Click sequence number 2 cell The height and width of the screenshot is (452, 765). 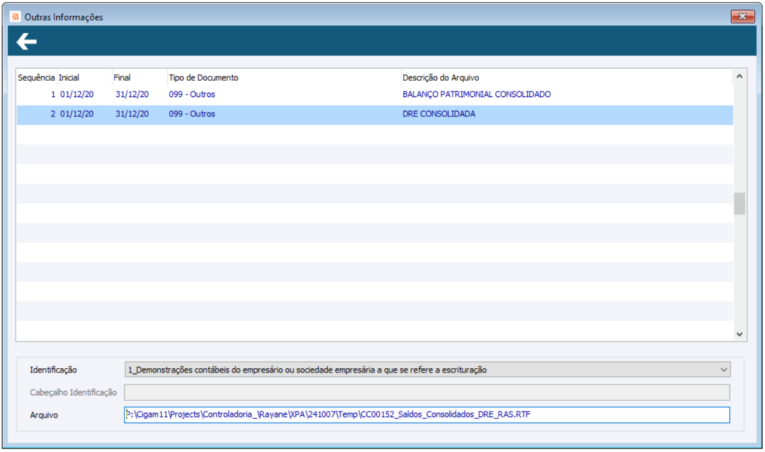tap(53, 114)
